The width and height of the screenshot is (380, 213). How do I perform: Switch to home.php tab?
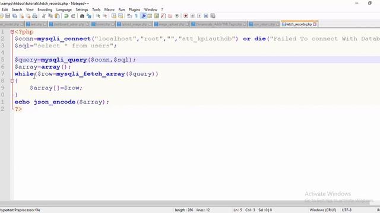click(x=103, y=24)
